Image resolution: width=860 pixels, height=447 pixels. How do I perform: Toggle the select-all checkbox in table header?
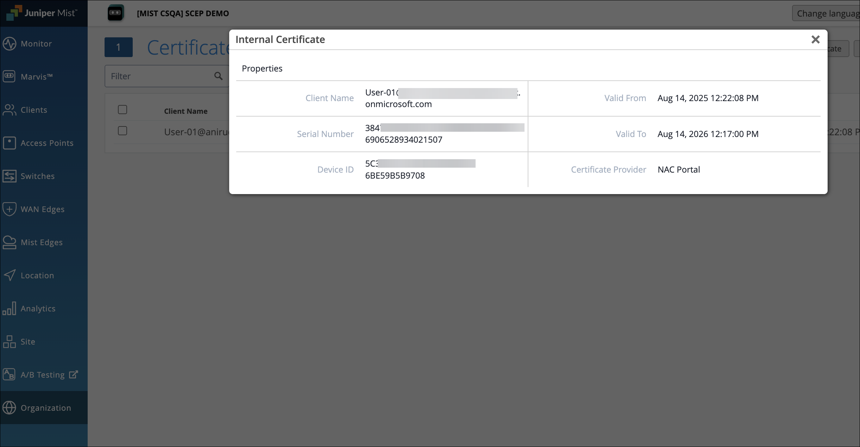[x=123, y=110]
